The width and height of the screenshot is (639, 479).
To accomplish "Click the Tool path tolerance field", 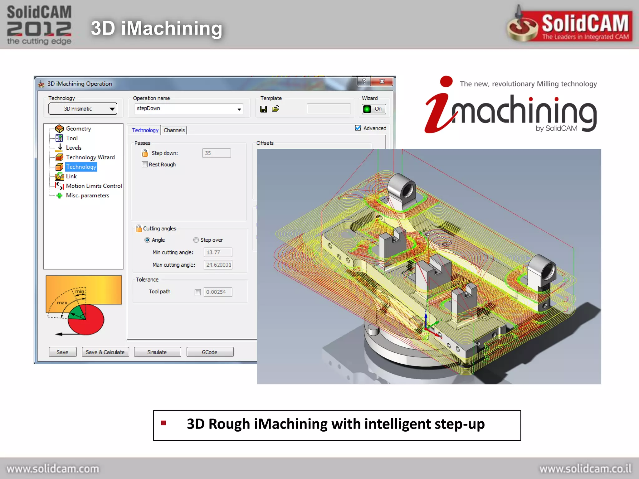I will [x=218, y=292].
